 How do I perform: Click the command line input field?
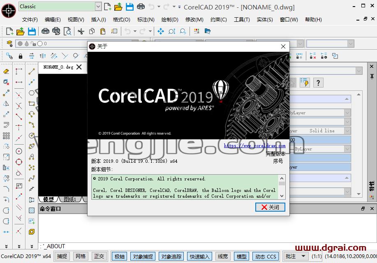click(x=207, y=246)
